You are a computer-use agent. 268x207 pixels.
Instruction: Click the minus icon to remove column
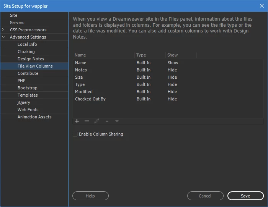(x=87, y=121)
